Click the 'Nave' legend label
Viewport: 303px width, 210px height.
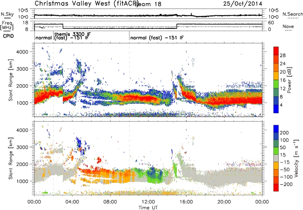coord(288,27)
